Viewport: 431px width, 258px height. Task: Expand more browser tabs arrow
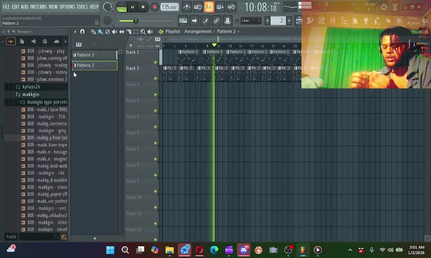coord(66,42)
